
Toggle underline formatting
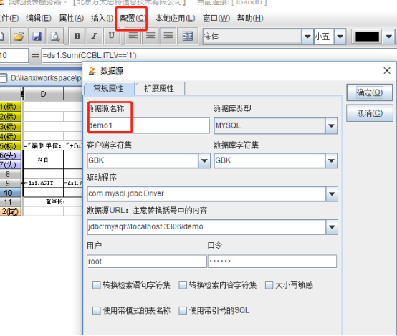tap(111, 37)
